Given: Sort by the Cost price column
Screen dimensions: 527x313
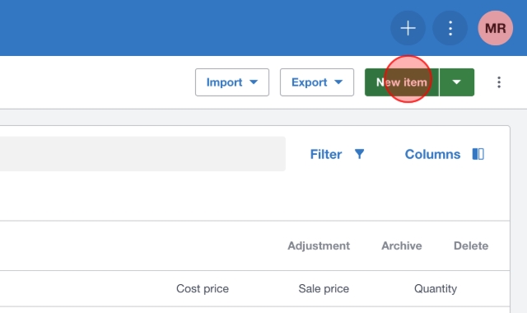Looking at the screenshot, I should (x=203, y=288).
